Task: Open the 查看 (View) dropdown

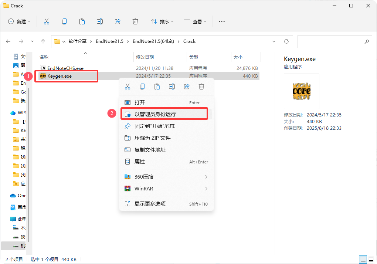Action: (195, 22)
